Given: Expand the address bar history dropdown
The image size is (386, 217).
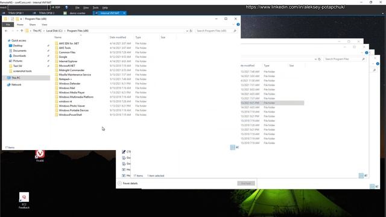Looking at the screenshot, I should click(187, 31).
